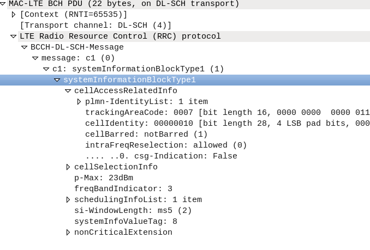The image size is (370, 250).
Task: Collapse the LTE Radio Resource Control protocol node
Action: [x=14, y=36]
